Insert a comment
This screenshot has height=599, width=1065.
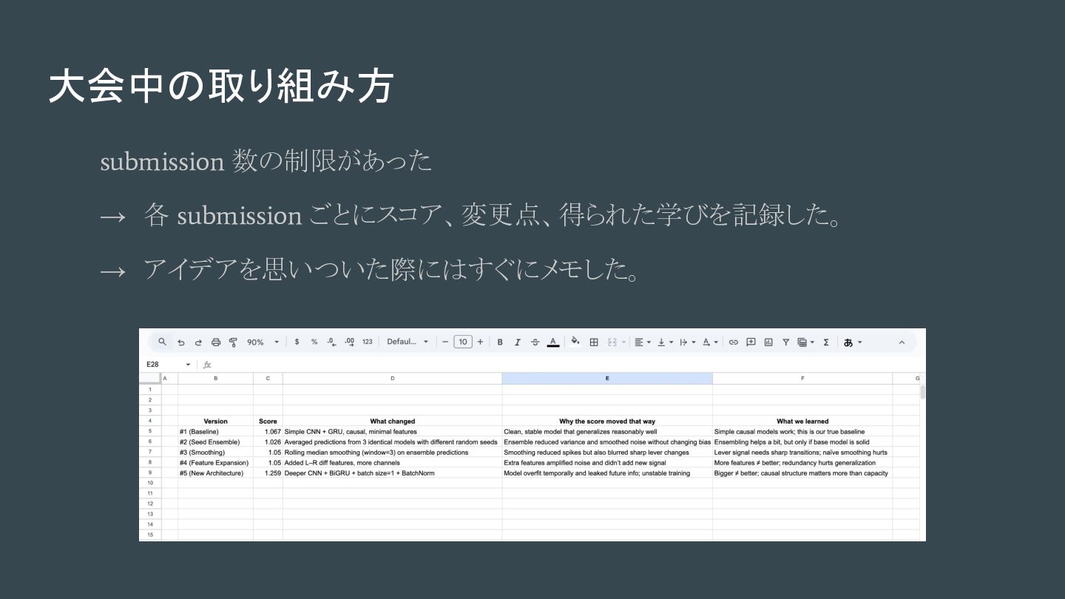(751, 342)
